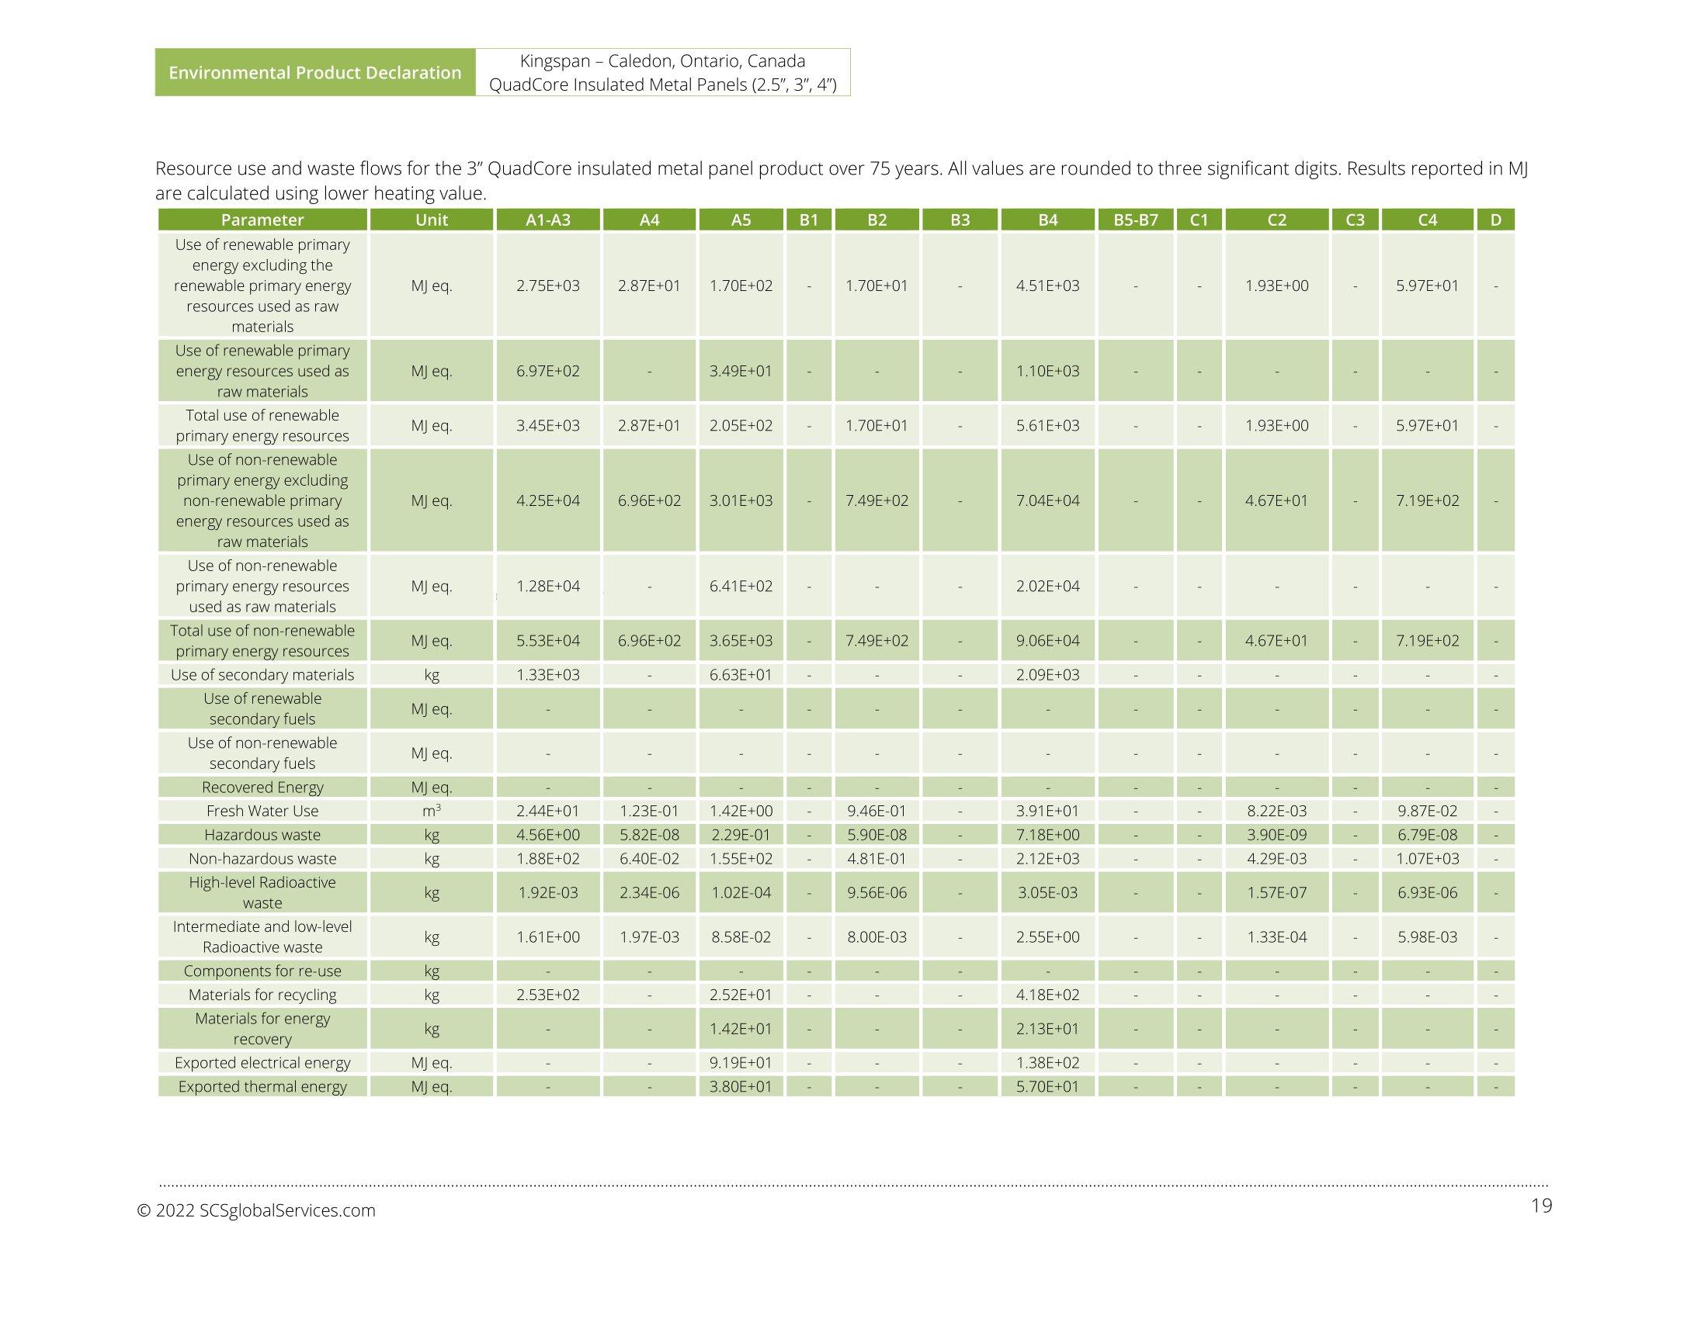
Task: Click the value 9.56E-06
Action: [877, 892]
